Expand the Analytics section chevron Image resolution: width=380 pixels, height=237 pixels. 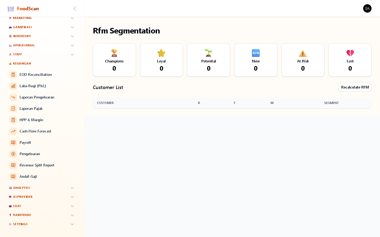[x=72, y=188]
